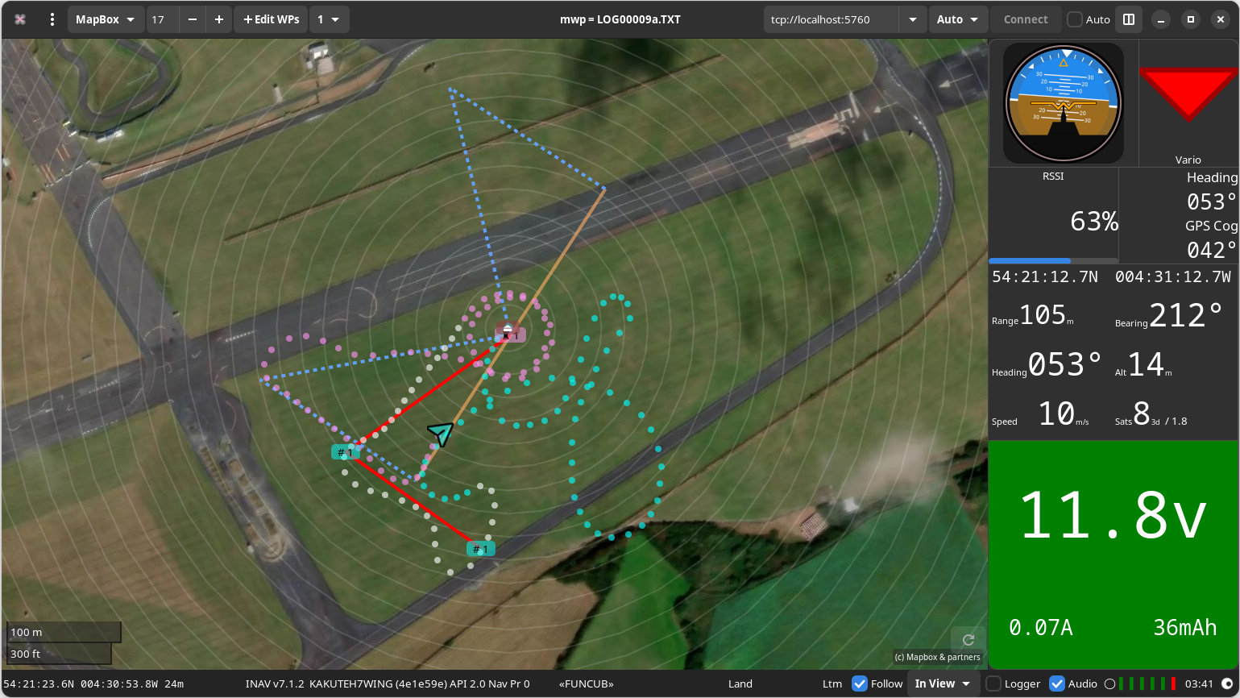
Task: Click the signal level bar meter
Action: 1147,683
